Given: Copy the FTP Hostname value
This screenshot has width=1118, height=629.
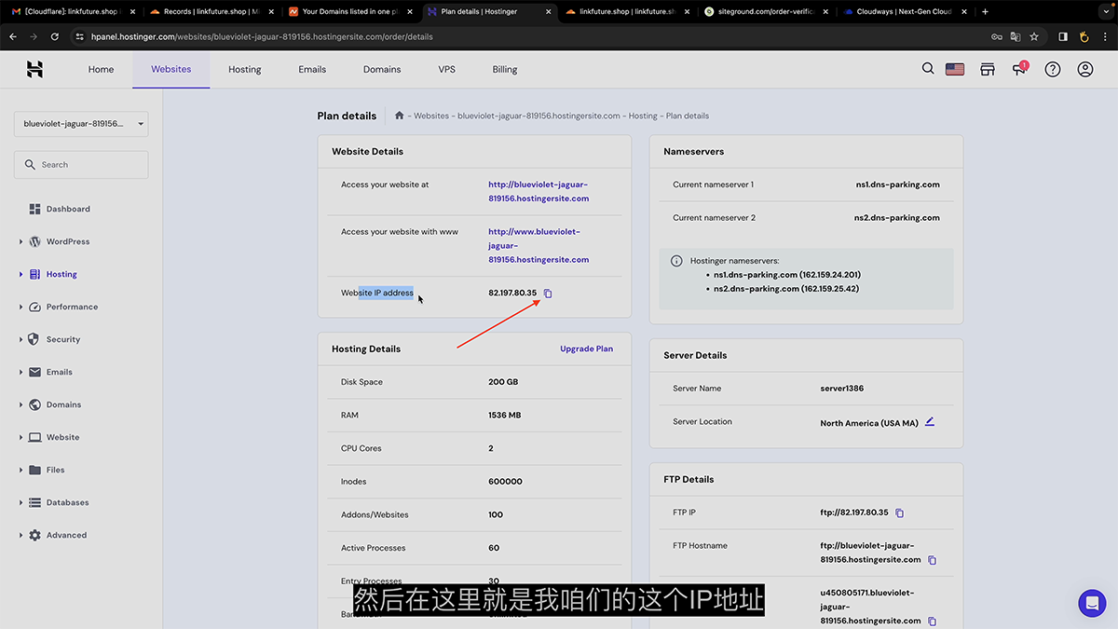Looking at the screenshot, I should [933, 560].
